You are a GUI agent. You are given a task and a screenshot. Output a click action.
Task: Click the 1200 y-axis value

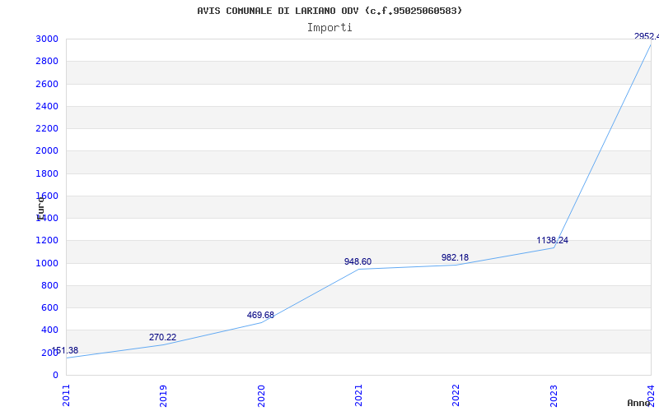47,241
